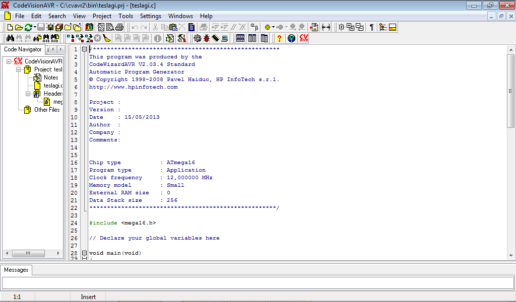The width and height of the screenshot is (516, 302).
Task: Click the print preview magnifier icon
Action: pos(110,27)
